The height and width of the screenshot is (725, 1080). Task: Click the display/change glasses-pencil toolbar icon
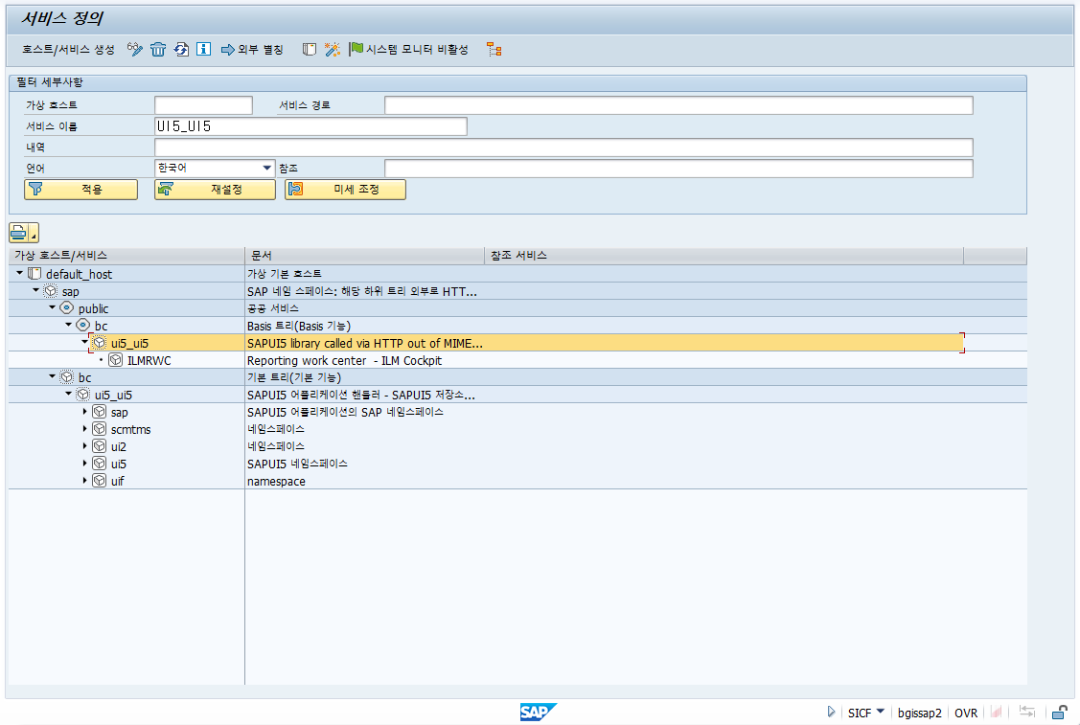(x=135, y=50)
